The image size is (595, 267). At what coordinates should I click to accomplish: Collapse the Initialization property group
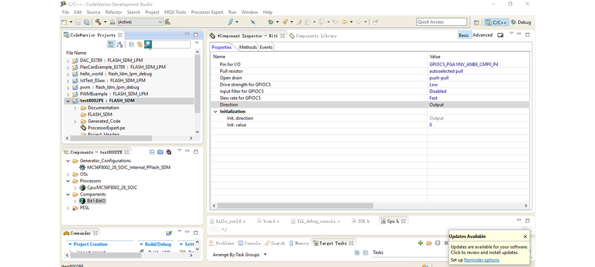(216, 111)
